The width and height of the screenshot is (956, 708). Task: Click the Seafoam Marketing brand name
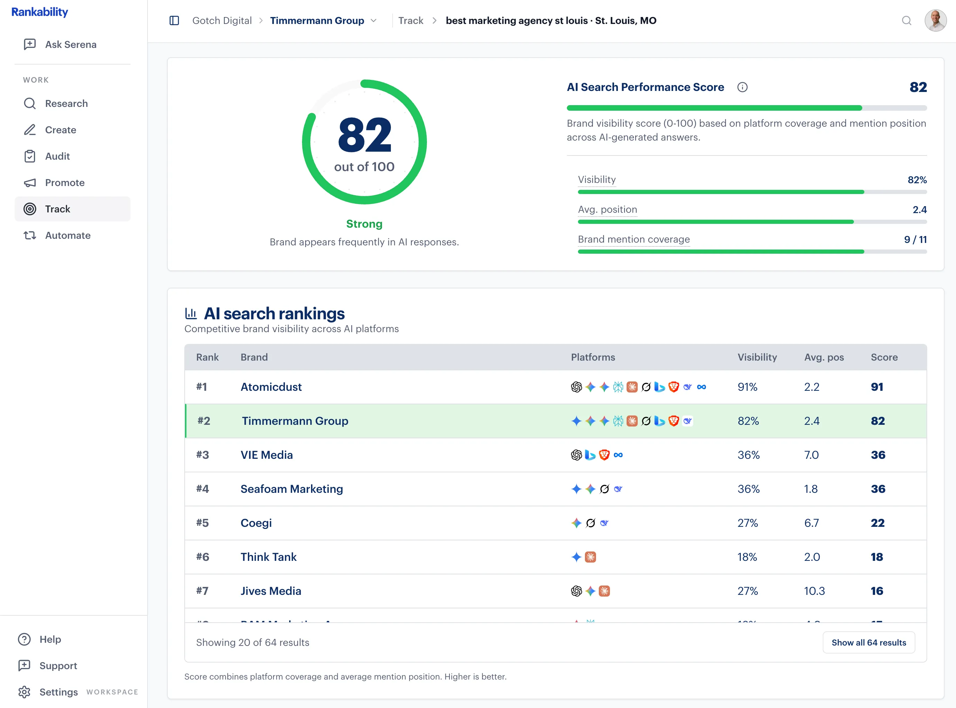292,489
